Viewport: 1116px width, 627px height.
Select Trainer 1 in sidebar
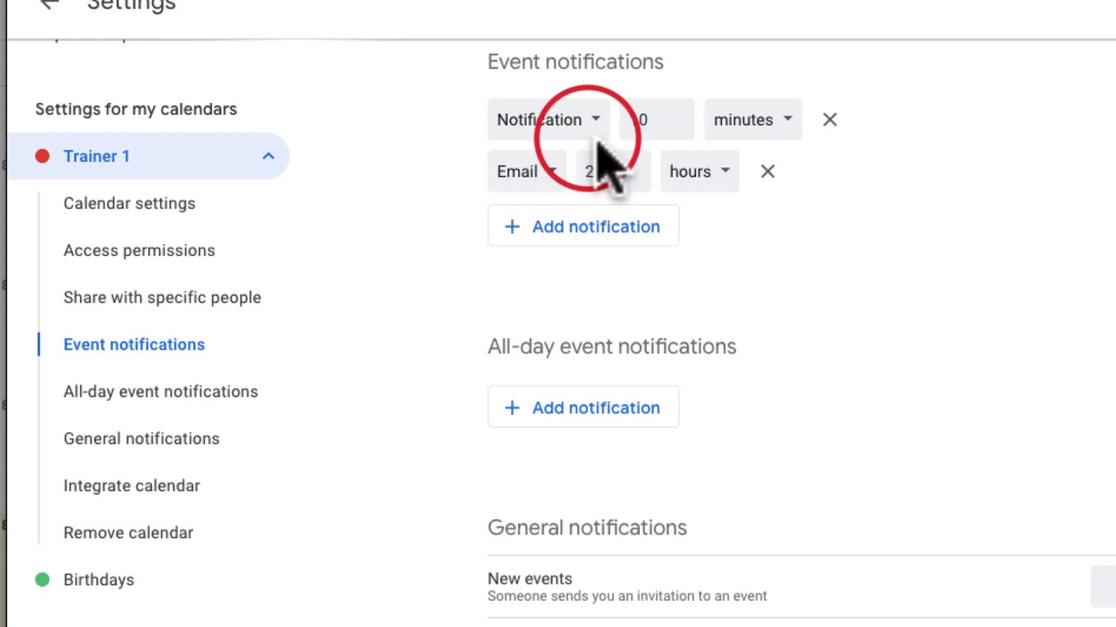(148, 156)
